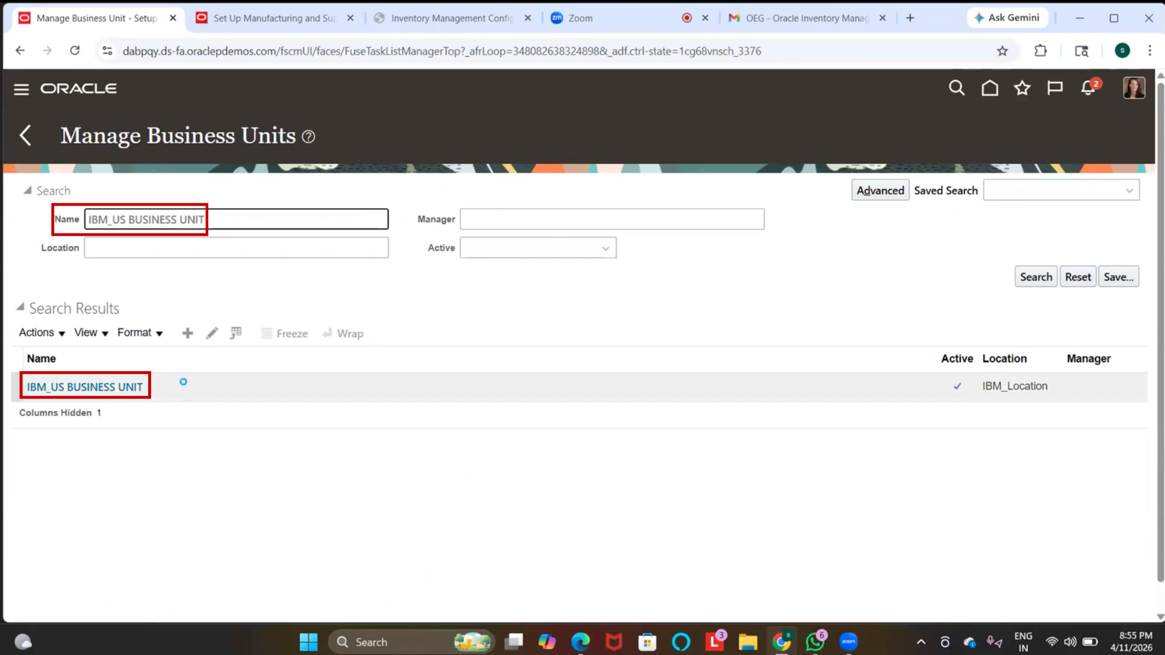Click into the Location field
Image resolution: width=1165 pixels, height=655 pixels.
coord(236,247)
